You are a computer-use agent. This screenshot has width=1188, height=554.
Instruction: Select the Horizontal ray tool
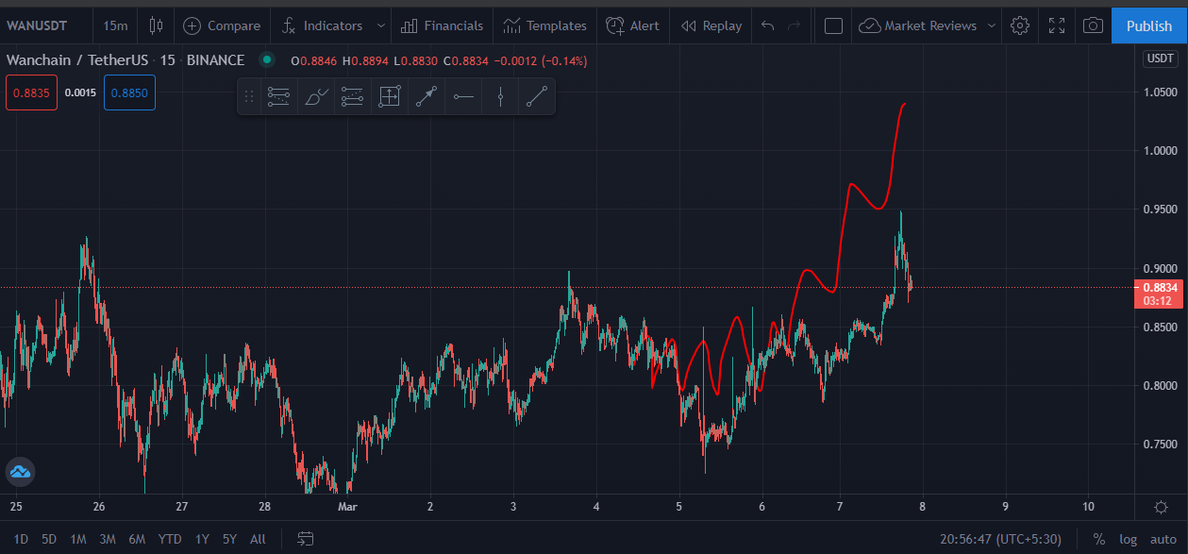point(463,96)
